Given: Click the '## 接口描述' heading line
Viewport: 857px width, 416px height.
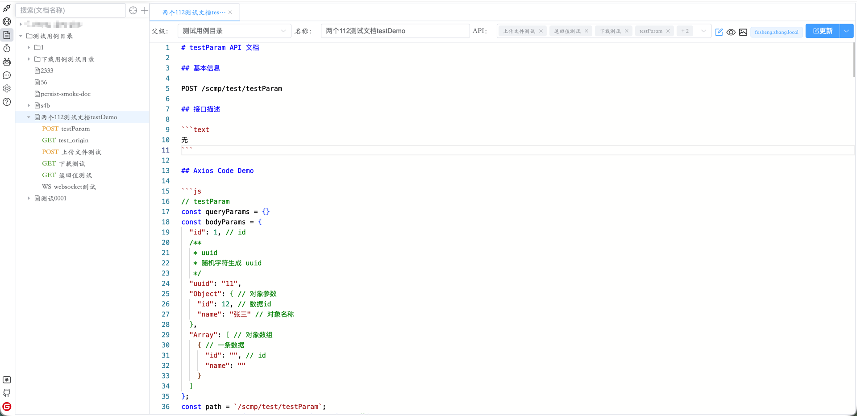Looking at the screenshot, I should [x=200, y=109].
